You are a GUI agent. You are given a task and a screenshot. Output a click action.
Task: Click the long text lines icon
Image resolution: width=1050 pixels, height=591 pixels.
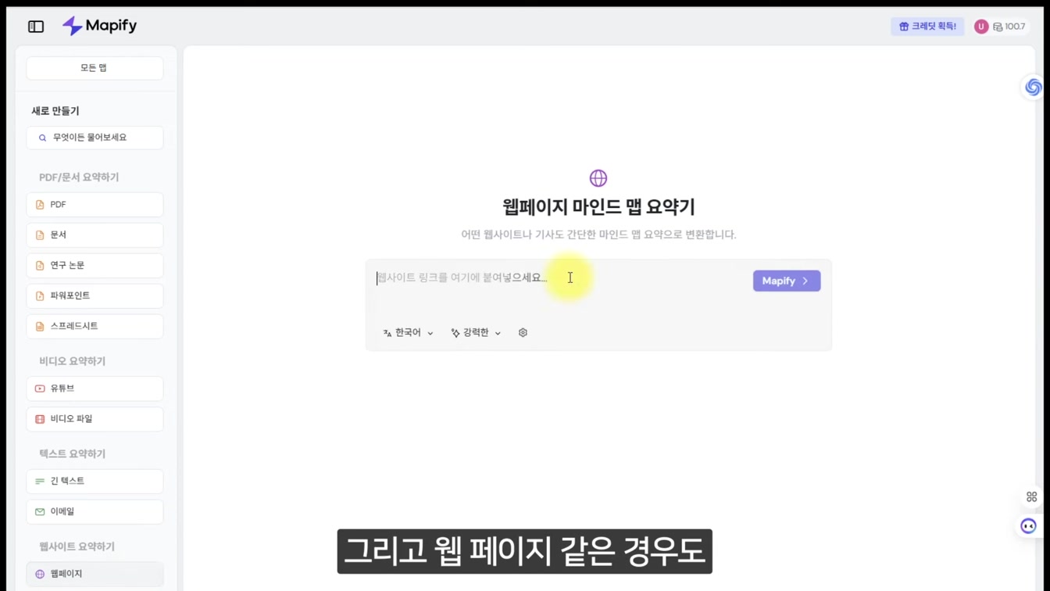(x=40, y=482)
